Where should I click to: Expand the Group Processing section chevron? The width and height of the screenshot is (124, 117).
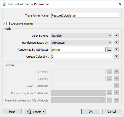coord(4,24)
